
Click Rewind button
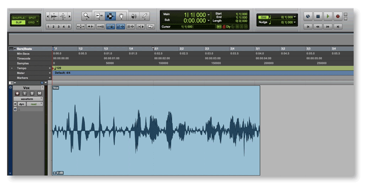tap(318, 27)
